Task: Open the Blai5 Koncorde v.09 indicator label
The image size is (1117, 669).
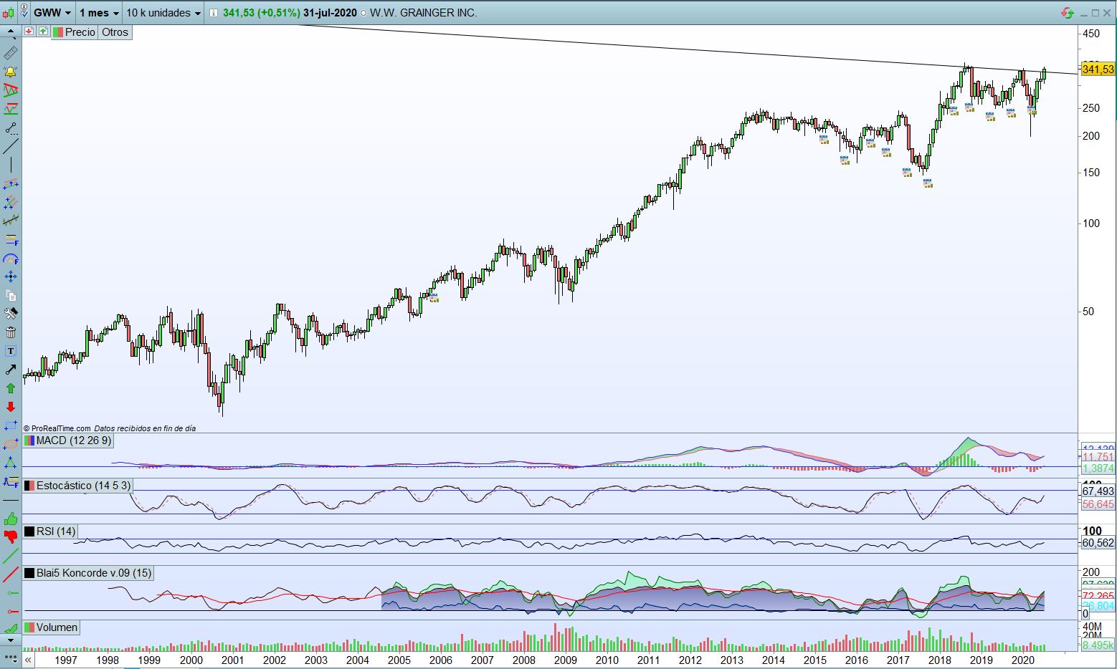Action: click(x=88, y=573)
